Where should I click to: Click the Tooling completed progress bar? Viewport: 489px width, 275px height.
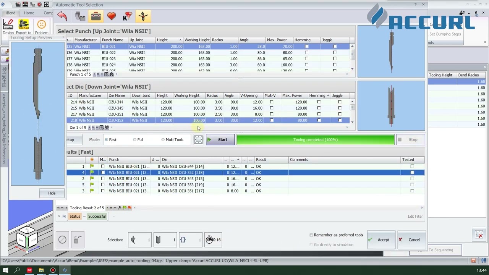[316, 140]
